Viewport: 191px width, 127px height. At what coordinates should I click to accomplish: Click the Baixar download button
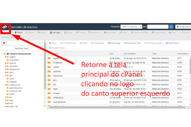pyautogui.click(x=68, y=32)
